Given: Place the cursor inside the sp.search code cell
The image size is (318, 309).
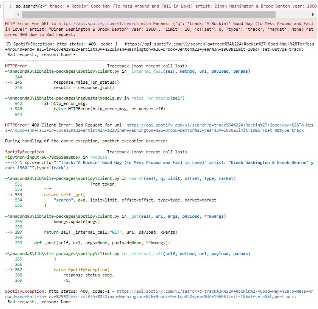Looking at the screenshot, I should tap(151, 6).
